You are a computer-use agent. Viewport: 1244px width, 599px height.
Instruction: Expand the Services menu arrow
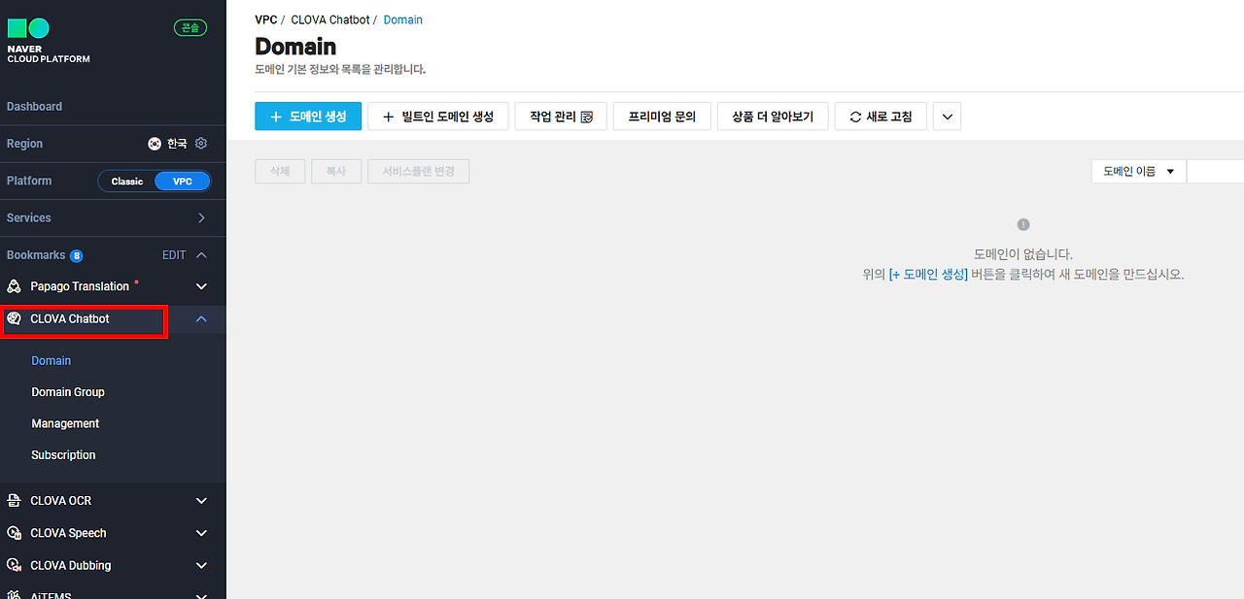[x=201, y=218]
